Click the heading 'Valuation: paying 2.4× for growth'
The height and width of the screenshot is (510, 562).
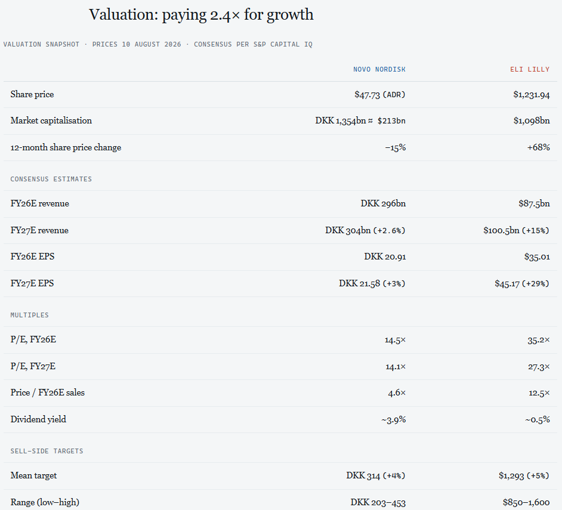pyautogui.click(x=201, y=15)
